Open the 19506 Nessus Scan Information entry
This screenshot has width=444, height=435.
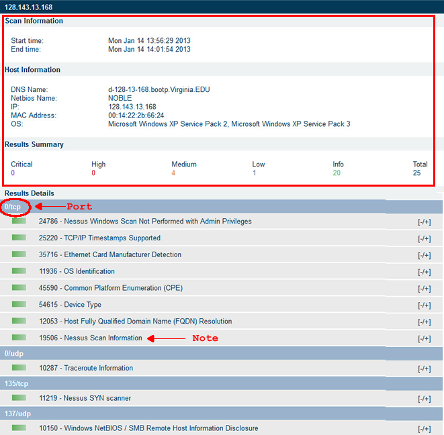point(90,338)
